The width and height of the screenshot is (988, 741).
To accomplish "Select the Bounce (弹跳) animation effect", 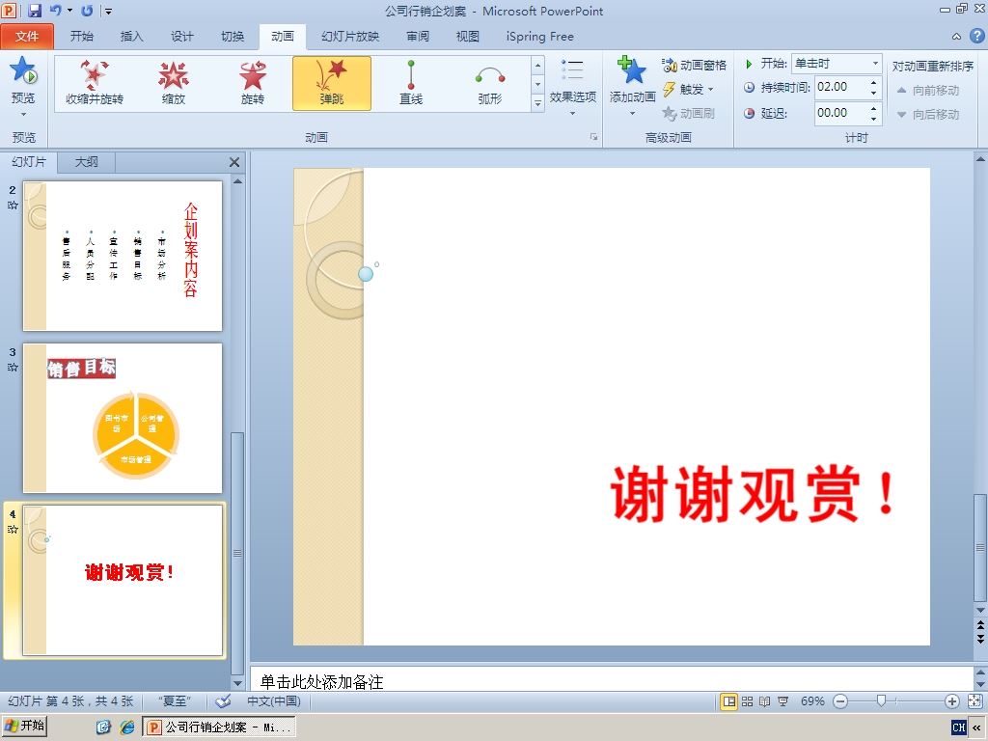I will [332, 83].
